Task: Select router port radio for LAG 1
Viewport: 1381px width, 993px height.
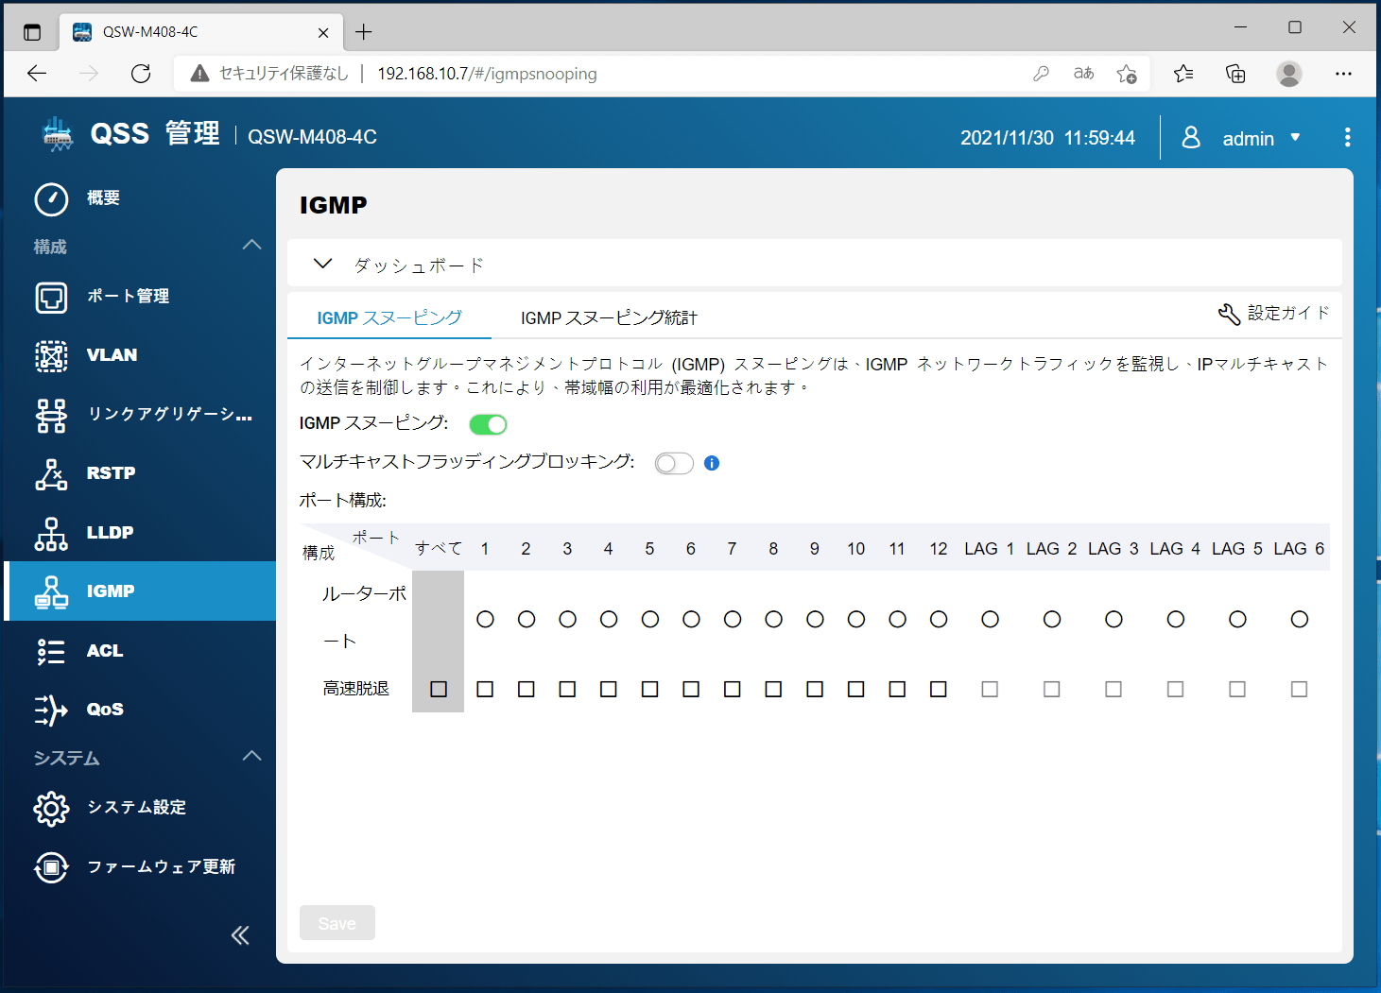Action: pyautogui.click(x=990, y=620)
